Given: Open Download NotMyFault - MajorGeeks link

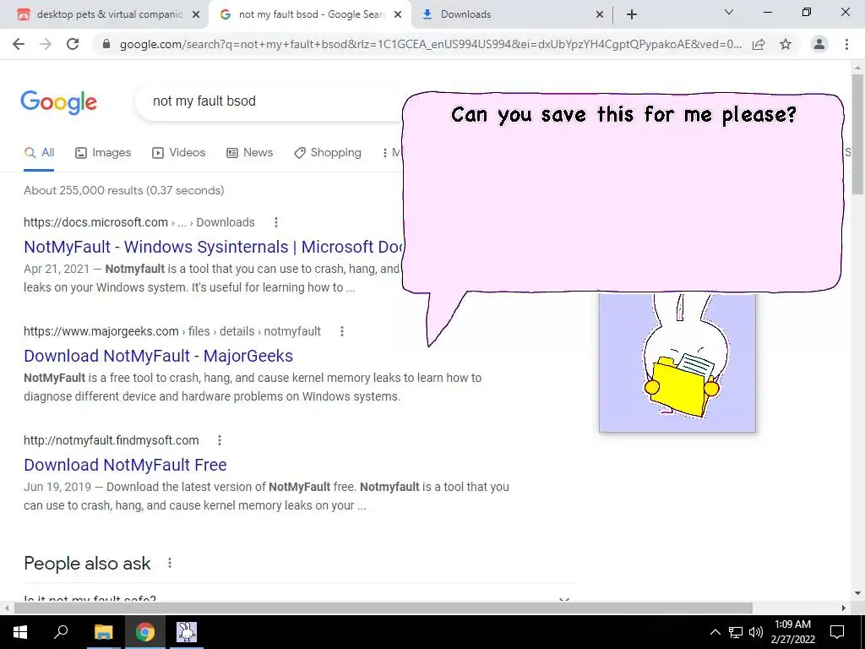Looking at the screenshot, I should click(x=158, y=356).
